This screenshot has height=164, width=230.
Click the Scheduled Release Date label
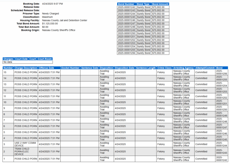pyautogui.click(x=25, y=10)
